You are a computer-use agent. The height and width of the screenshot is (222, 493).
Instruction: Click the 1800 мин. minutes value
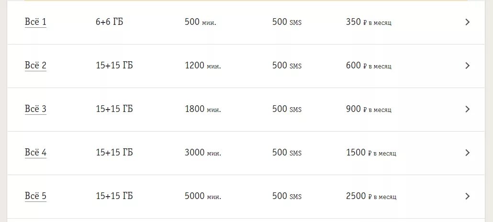pos(203,109)
